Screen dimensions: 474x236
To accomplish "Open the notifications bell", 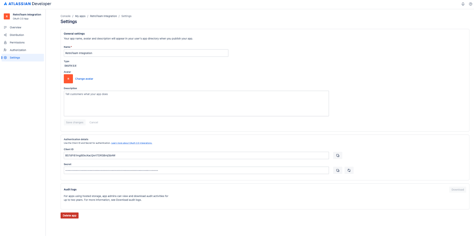I will [463, 4].
